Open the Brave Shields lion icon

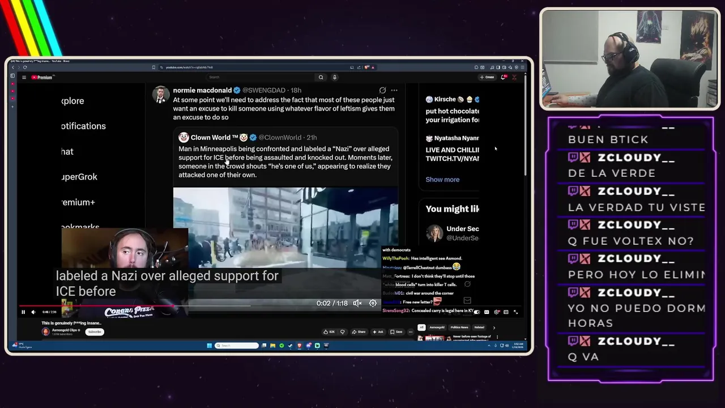[366, 67]
